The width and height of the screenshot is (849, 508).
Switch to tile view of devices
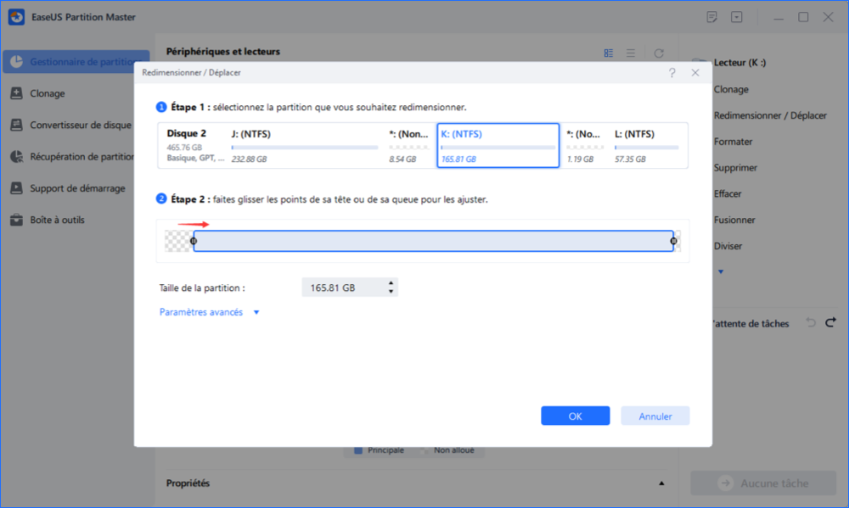click(609, 53)
